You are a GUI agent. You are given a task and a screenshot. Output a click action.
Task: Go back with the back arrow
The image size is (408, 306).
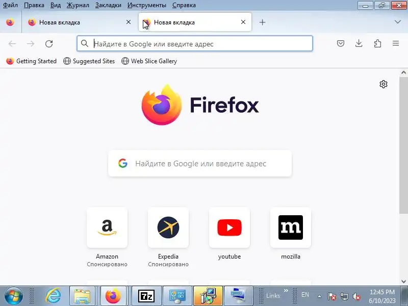point(12,44)
